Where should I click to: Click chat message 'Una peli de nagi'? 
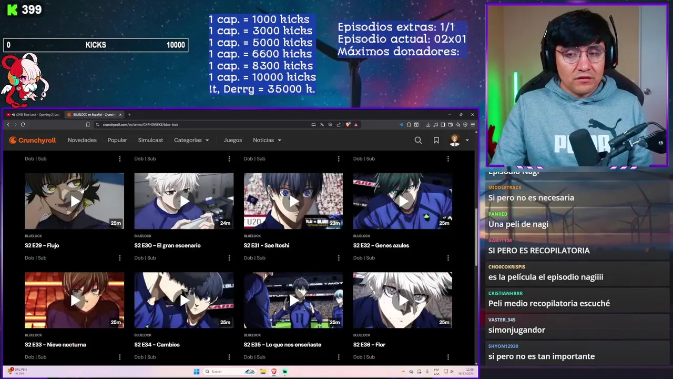click(518, 224)
